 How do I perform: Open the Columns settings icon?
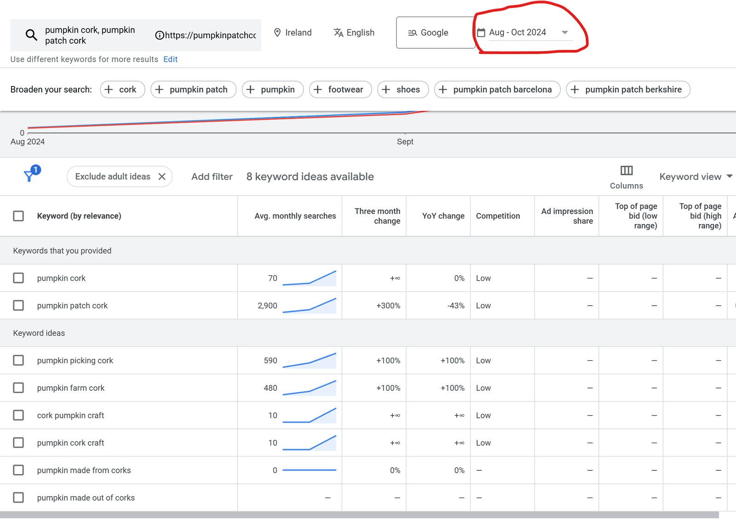[x=626, y=171]
